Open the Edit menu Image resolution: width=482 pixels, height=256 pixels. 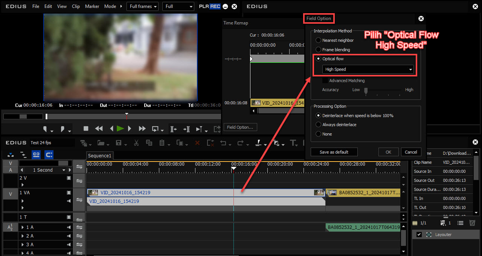click(x=48, y=6)
